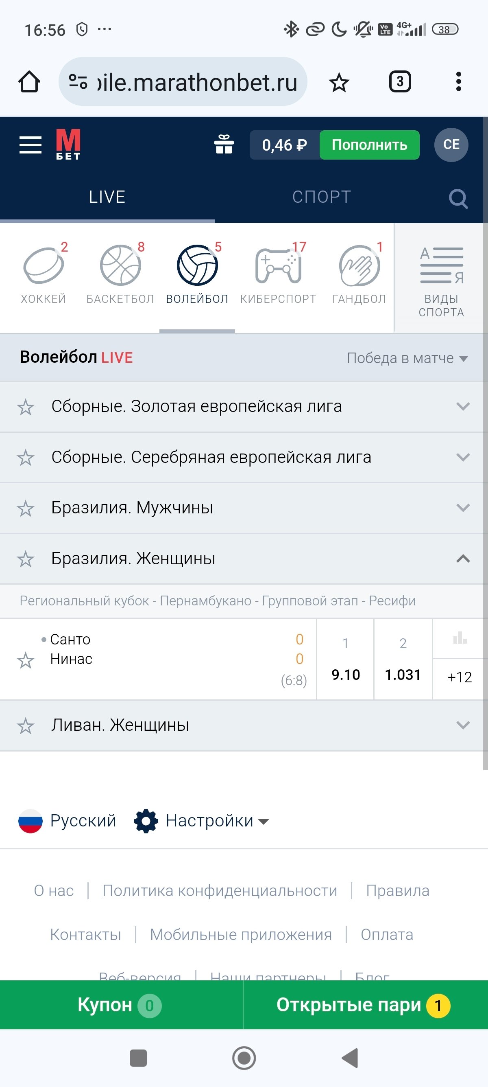Favorite the Золотая европейская лига star
488x1087 pixels.
coord(26,407)
